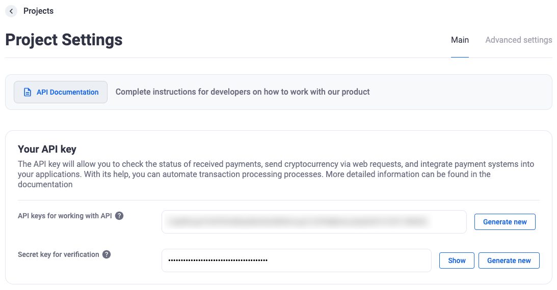Image resolution: width=557 pixels, height=290 pixels.
Task: Click the API key description paragraph
Action: click(x=276, y=175)
